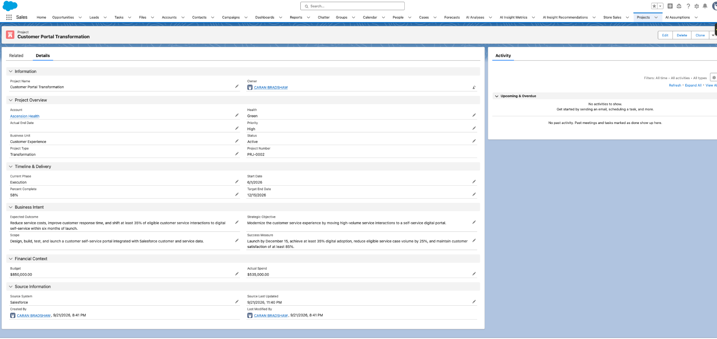Edit Actual Spend pencil icon
Screen dimensions: 717x339
point(474,274)
